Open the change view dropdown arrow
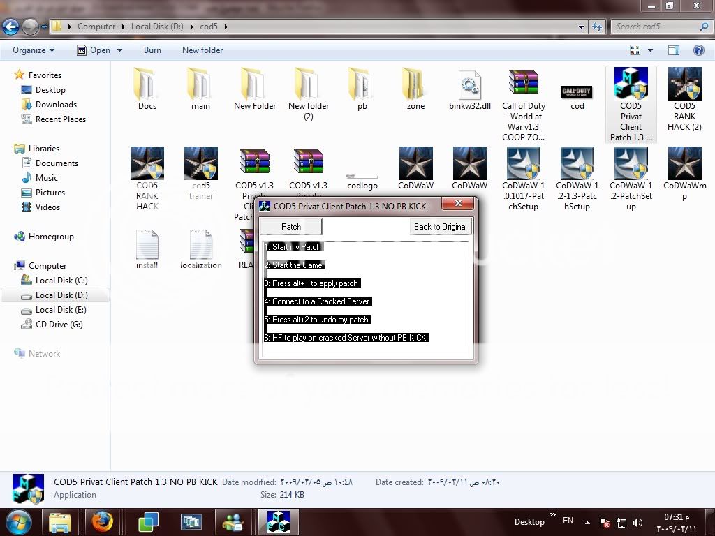This screenshot has height=536, width=715. pos(650,50)
